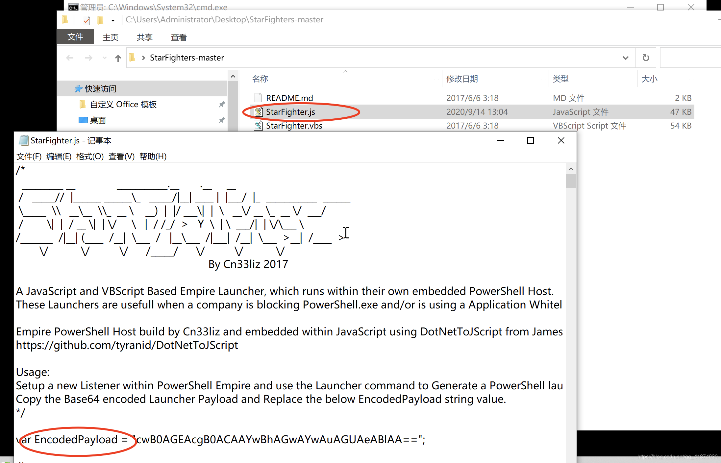
Task: Click the Explorer search box
Action: [x=690, y=58]
